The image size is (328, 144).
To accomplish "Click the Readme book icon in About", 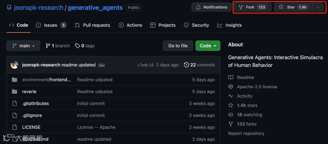I will tap(231, 77).
